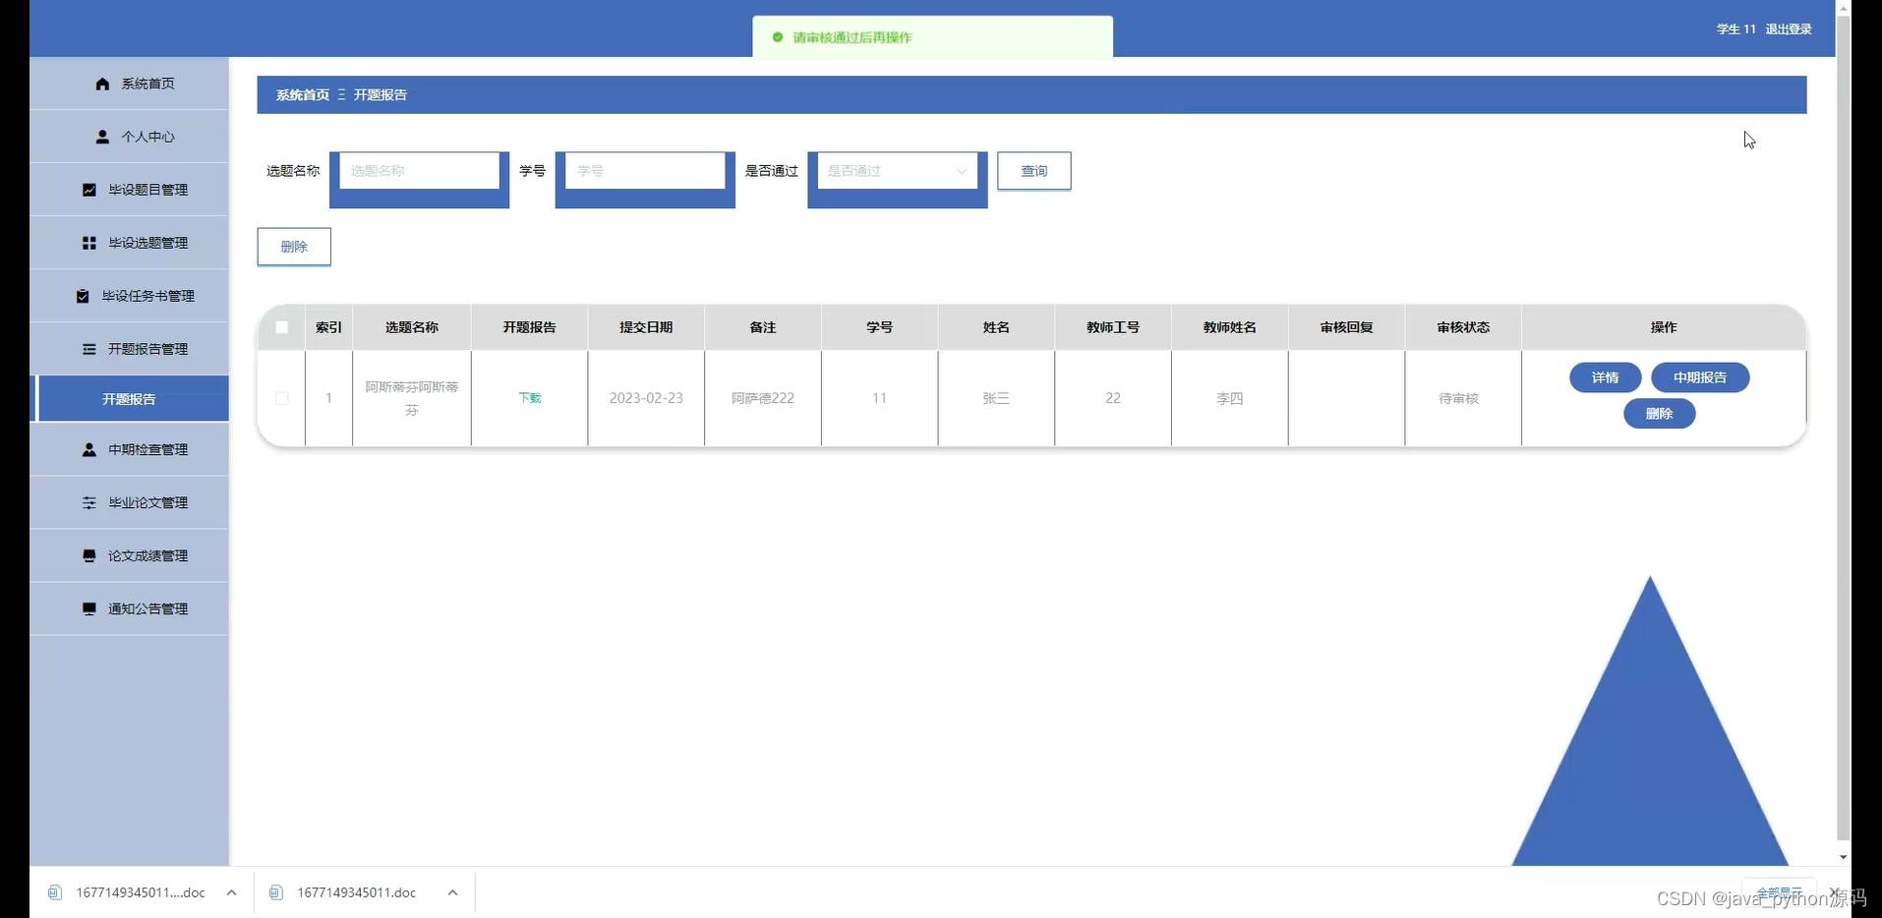Viewport: 1882px width, 918px height.
Task: Open 毕设选题管理 menu item
Action: (x=129, y=243)
